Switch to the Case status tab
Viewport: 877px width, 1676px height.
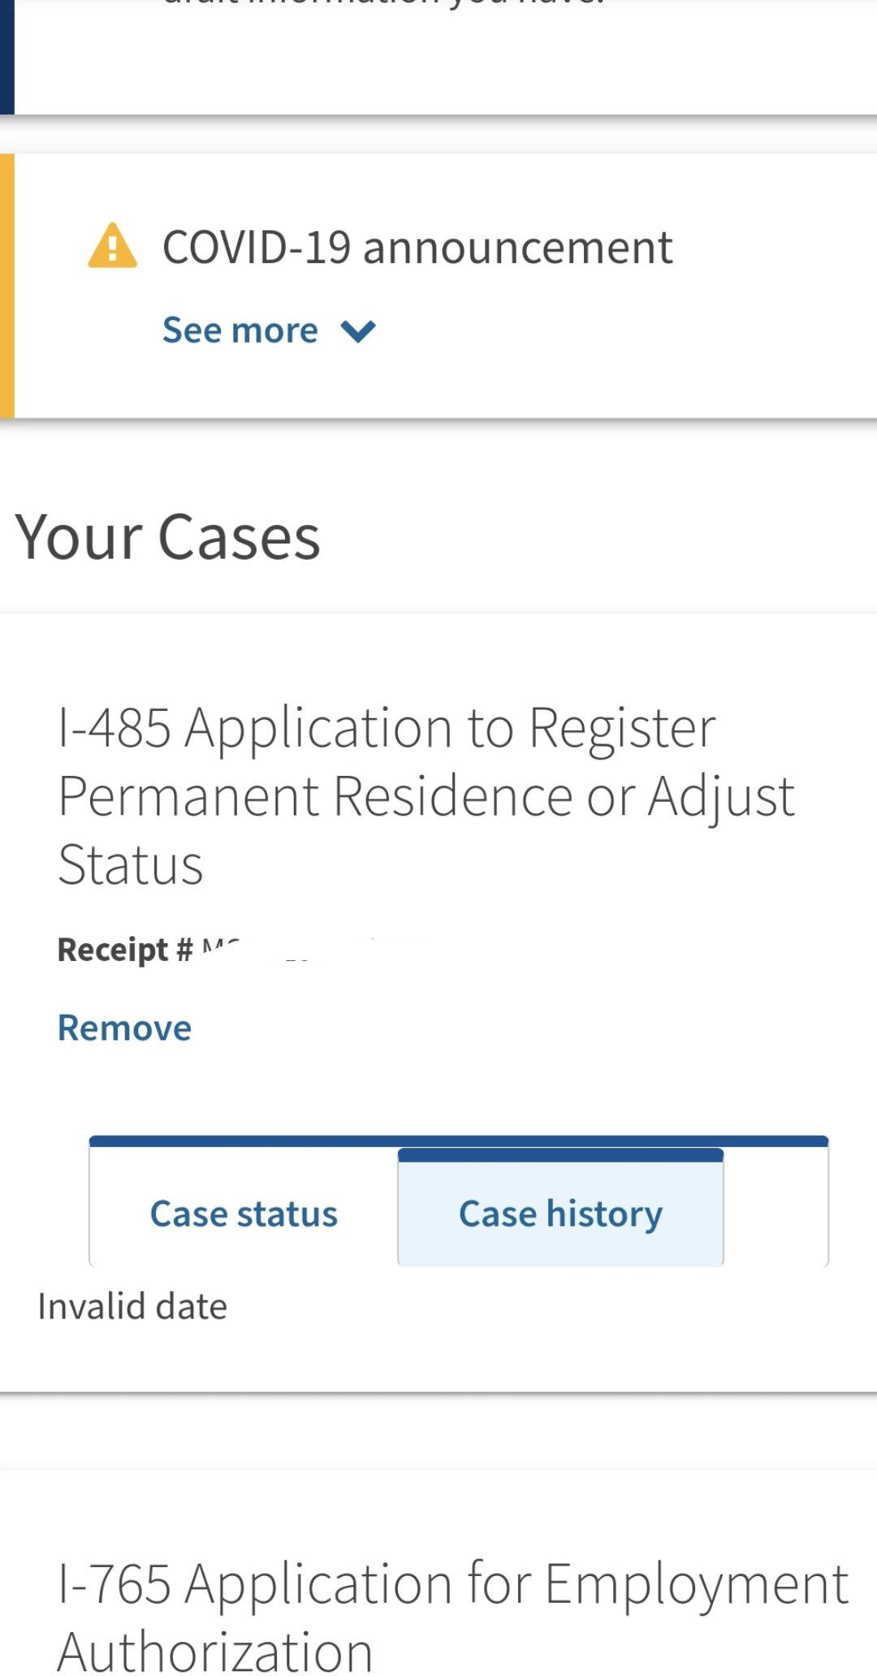pos(244,1214)
